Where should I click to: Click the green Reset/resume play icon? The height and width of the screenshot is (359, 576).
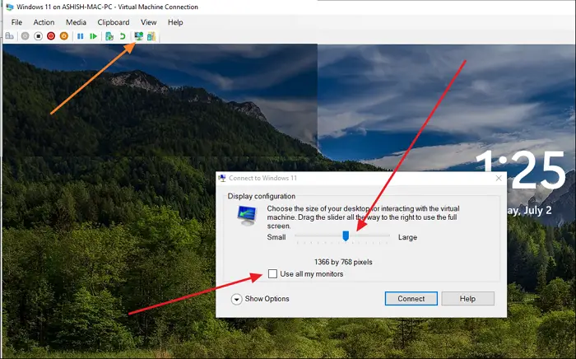pos(93,36)
